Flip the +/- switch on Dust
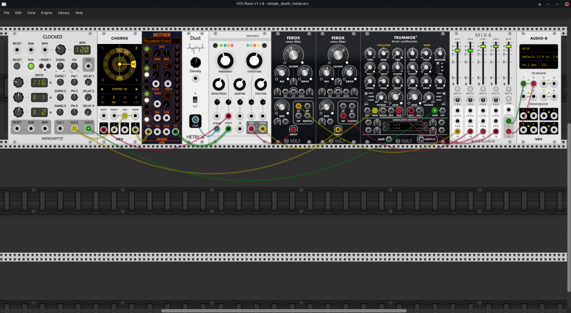This screenshot has width=571, height=313. (x=195, y=99)
